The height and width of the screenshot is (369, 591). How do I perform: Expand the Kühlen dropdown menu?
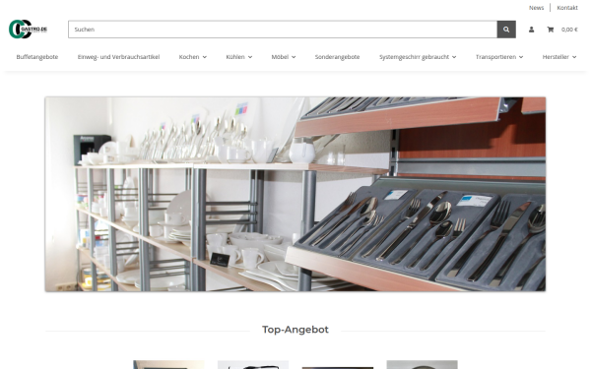click(x=239, y=57)
